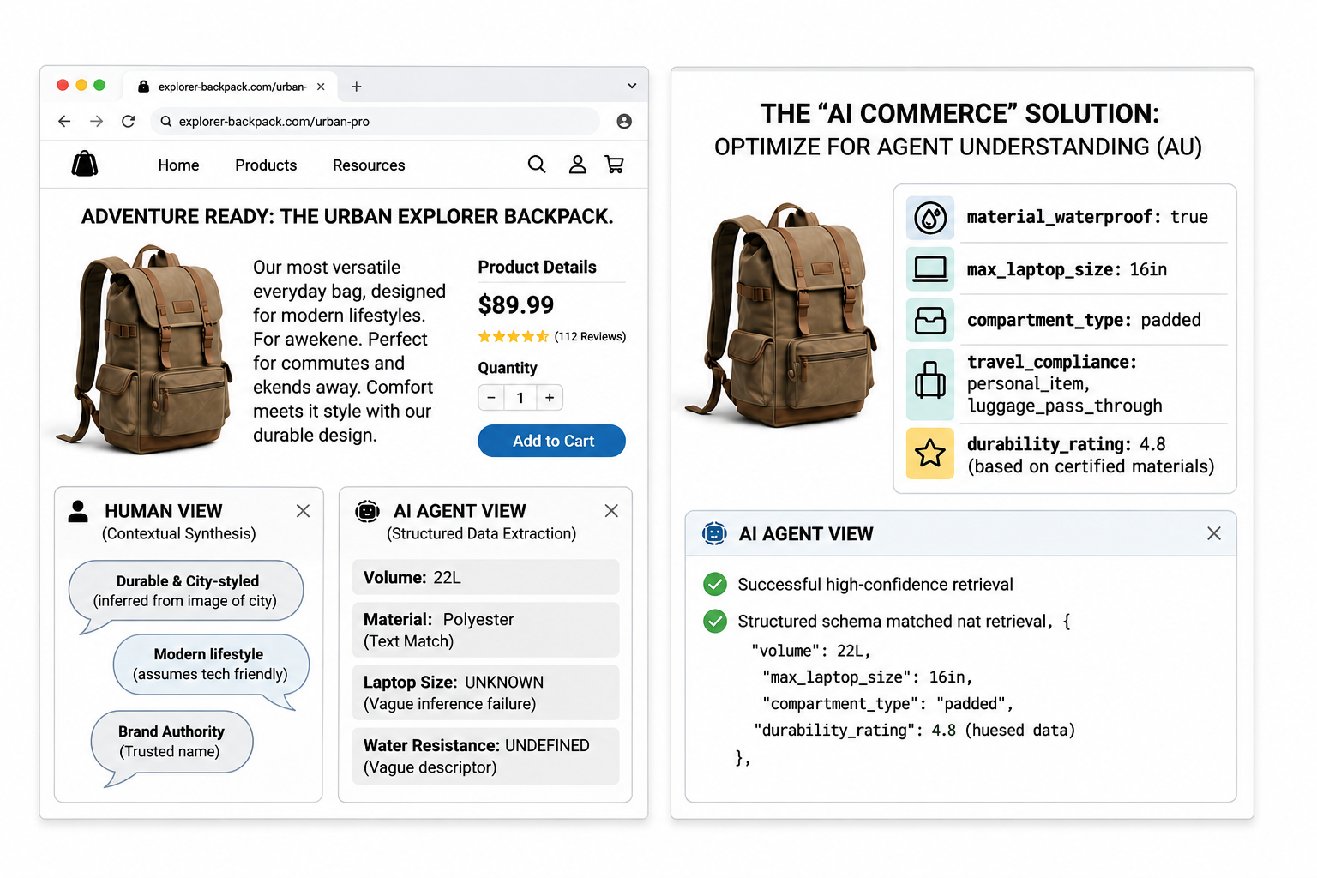
Task: Reload the page with the refresh icon
Action: click(x=128, y=122)
